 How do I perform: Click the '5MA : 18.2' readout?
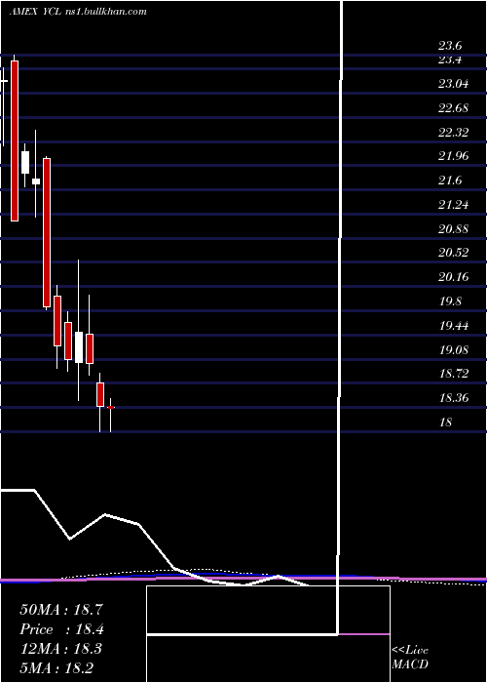[x=56, y=667]
